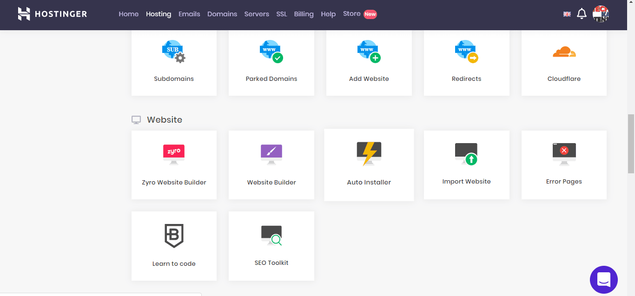Click the Hostinger logo
635x296 pixels.
pyautogui.click(x=53, y=14)
